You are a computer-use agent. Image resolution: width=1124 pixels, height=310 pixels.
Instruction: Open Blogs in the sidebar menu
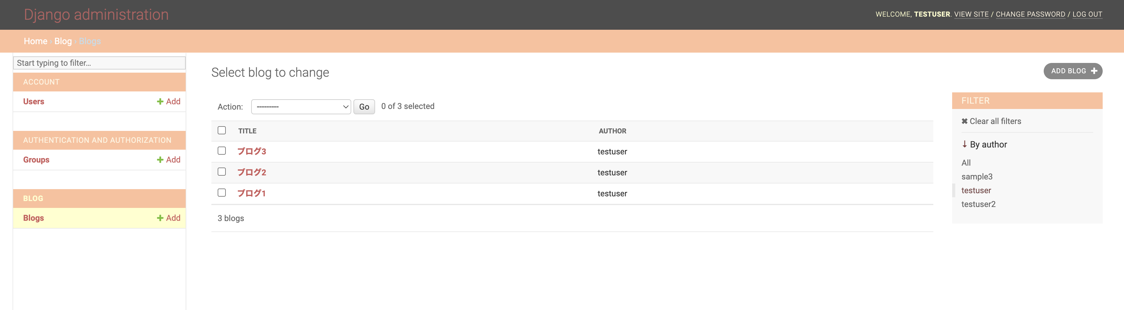[x=34, y=218]
